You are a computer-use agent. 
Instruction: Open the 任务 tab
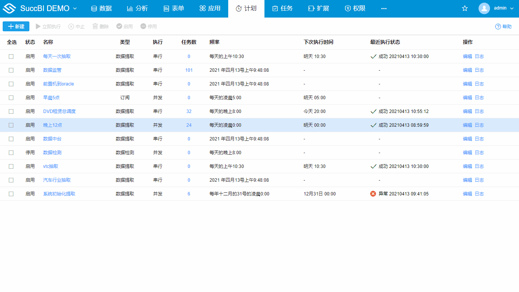282,8
